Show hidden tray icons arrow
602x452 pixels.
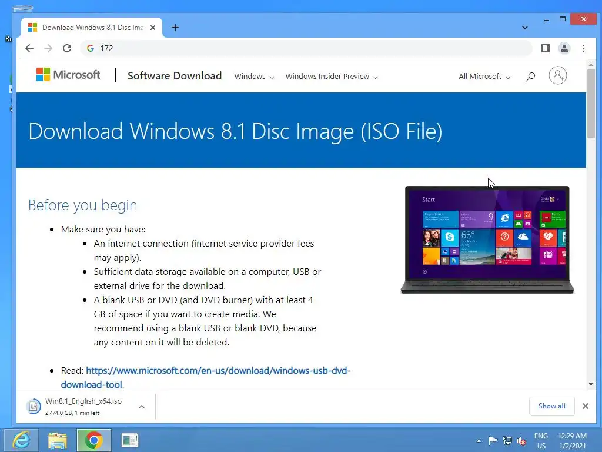click(479, 441)
